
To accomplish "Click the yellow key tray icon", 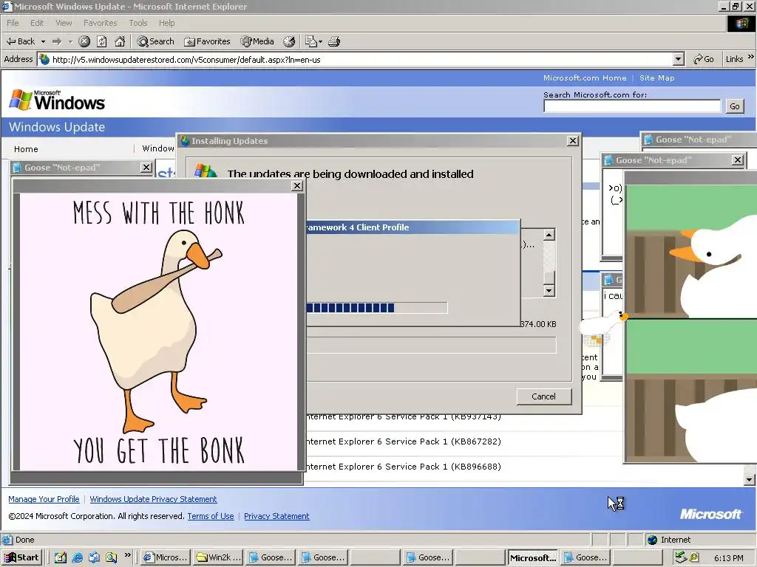I will click(x=694, y=557).
